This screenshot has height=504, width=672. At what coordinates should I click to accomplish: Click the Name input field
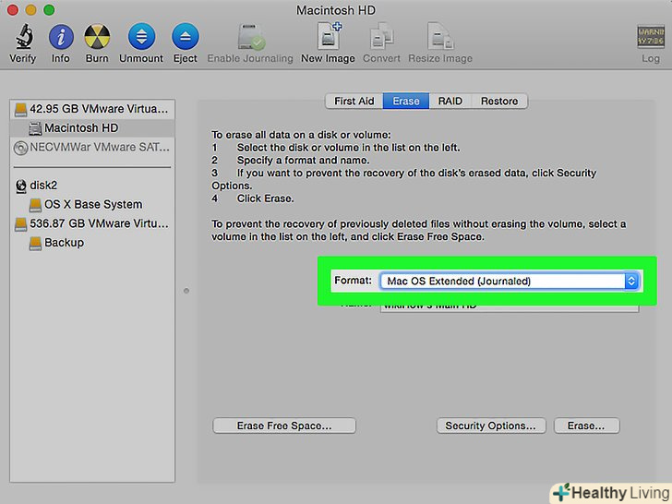[510, 308]
